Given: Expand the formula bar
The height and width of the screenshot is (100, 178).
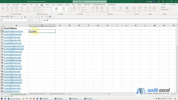Looking at the screenshot, I should tap(177, 20).
